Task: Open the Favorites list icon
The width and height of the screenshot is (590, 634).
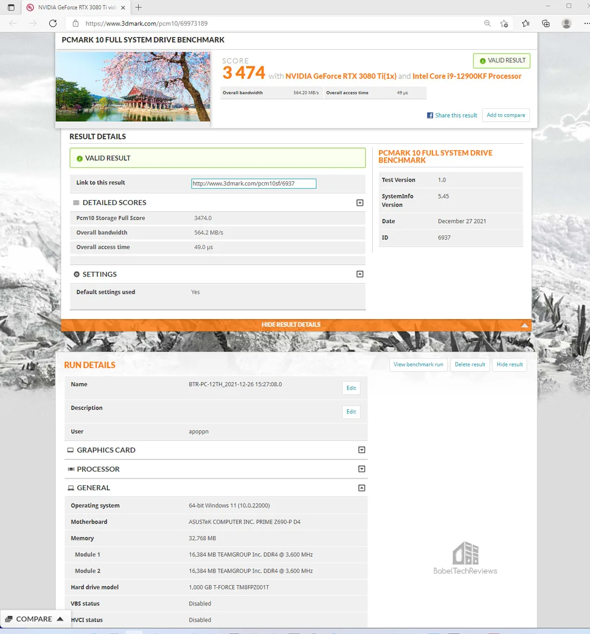Action: click(526, 24)
